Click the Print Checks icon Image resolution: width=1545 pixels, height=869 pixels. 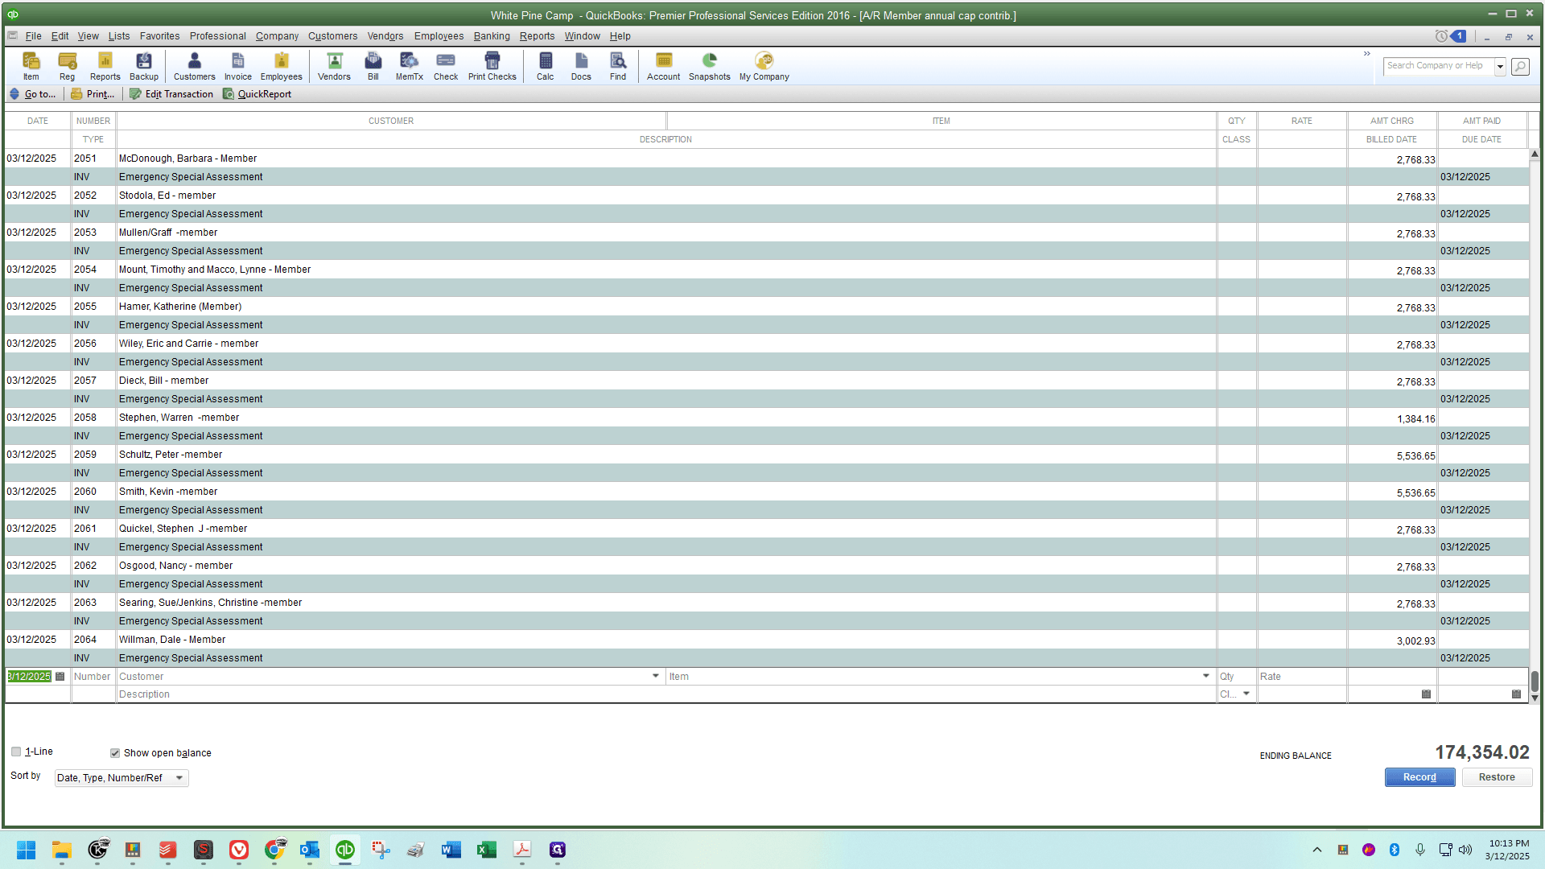tap(492, 66)
